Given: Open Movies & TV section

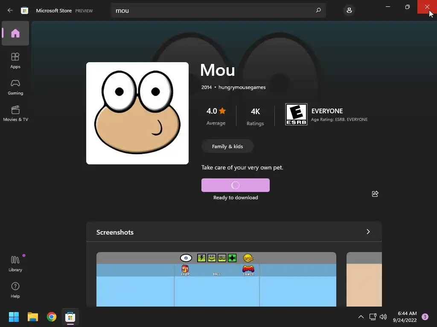Looking at the screenshot, I should point(15,113).
